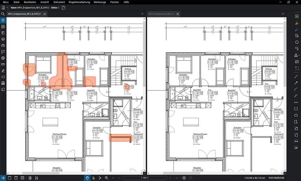
Task: Open the highlighted top panel icon in the left sidebar
Action: [x=3, y=20]
